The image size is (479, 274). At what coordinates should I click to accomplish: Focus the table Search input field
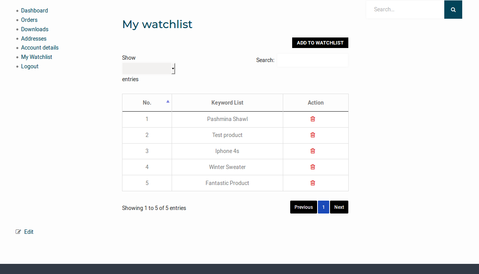(x=312, y=60)
